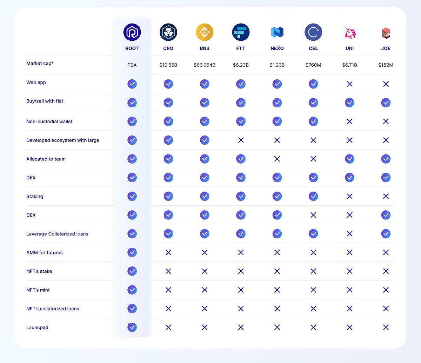Click NFT's collaterized loans cross for NEXO
This screenshot has width=421, height=363.
pyautogui.click(x=277, y=309)
